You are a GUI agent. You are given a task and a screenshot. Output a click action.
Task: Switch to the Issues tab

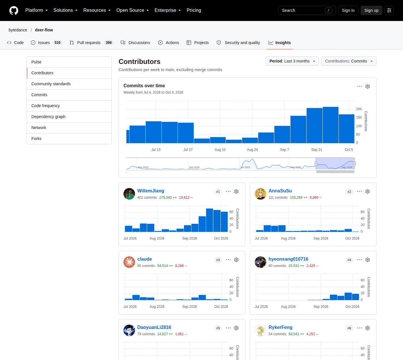46,43
